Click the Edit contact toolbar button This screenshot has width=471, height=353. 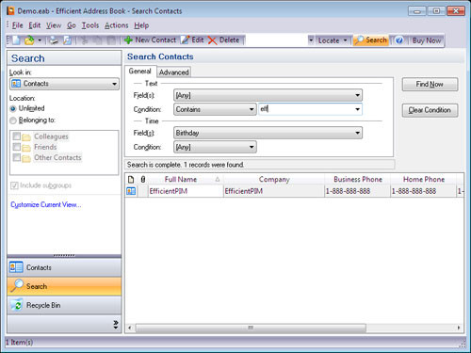point(192,40)
